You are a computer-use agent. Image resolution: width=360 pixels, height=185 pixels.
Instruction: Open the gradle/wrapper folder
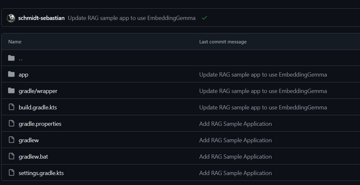tap(38, 91)
